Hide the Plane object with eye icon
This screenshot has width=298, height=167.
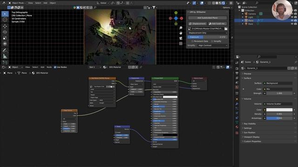pos(292,20)
